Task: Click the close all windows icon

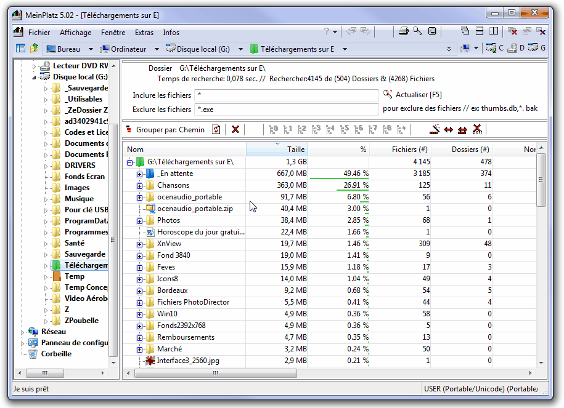Action: coord(541,31)
